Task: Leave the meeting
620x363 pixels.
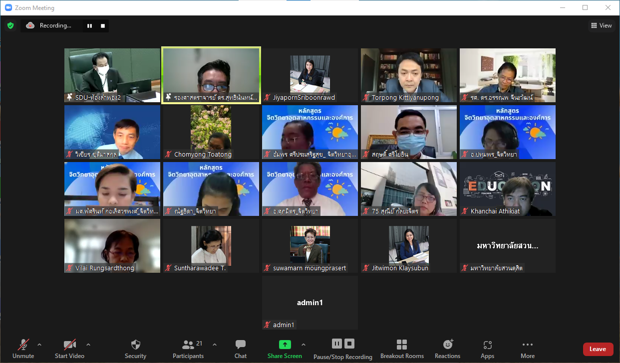Action: coord(598,349)
